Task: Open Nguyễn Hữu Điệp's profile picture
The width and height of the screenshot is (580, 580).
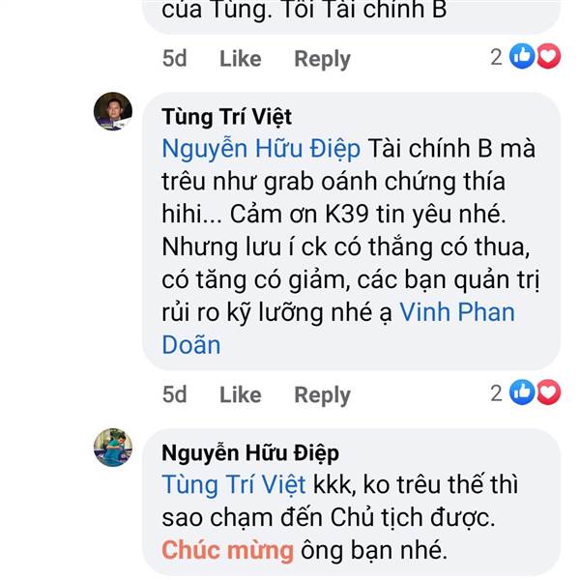Action: point(113,448)
